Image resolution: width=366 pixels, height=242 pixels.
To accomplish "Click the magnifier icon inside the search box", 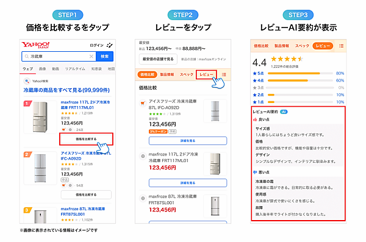I will pyautogui.click(x=27, y=57).
